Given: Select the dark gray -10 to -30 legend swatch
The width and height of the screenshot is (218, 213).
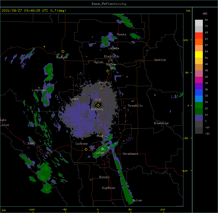Looking at the screenshot, I should click(199, 131).
